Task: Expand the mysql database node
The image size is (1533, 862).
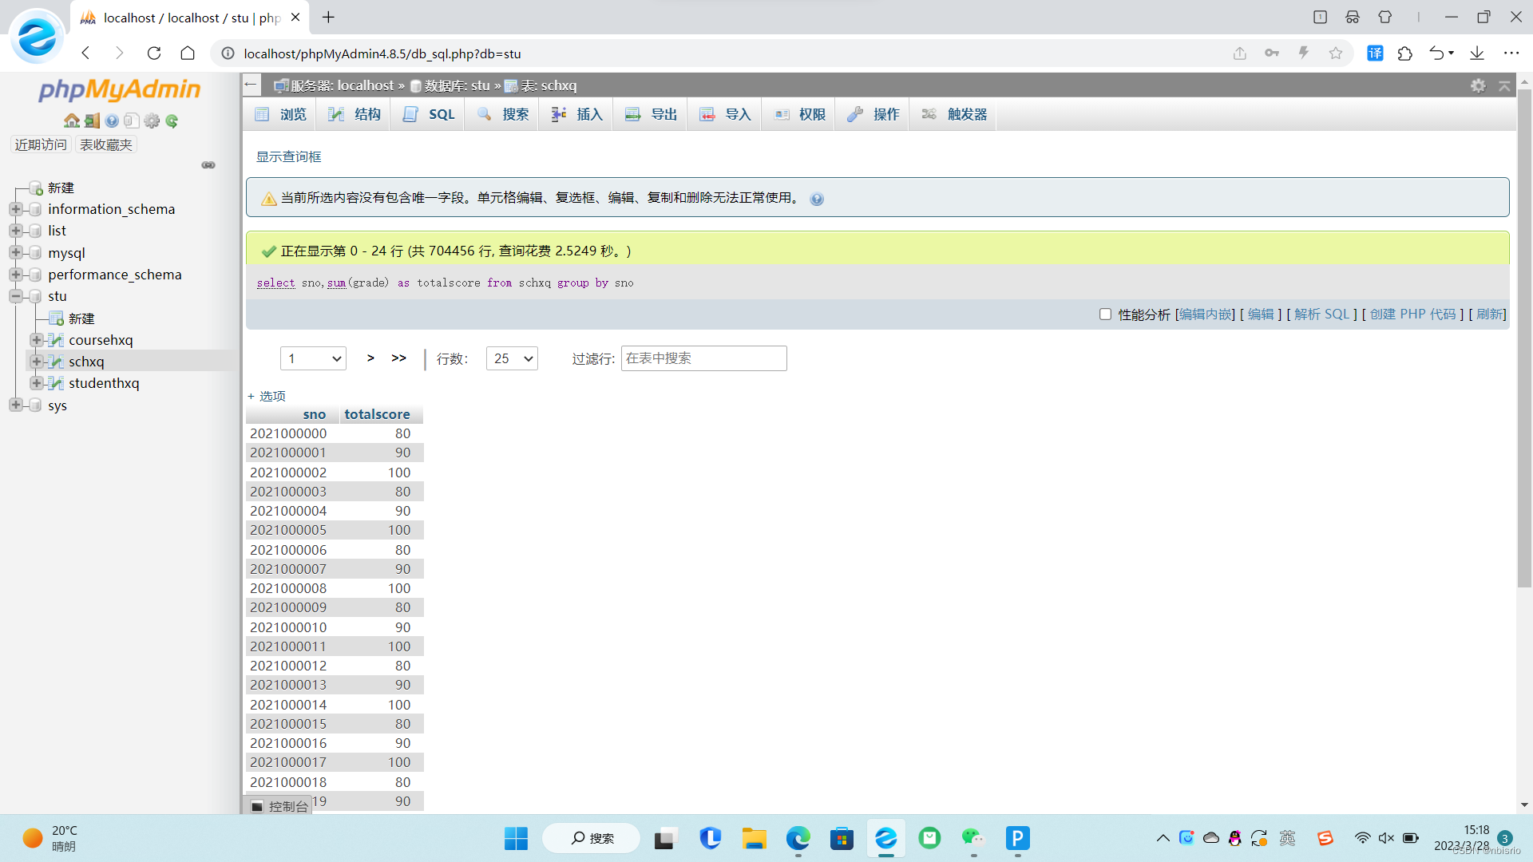Action: [x=15, y=252]
